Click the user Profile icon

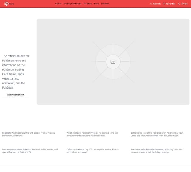tap(179, 4)
